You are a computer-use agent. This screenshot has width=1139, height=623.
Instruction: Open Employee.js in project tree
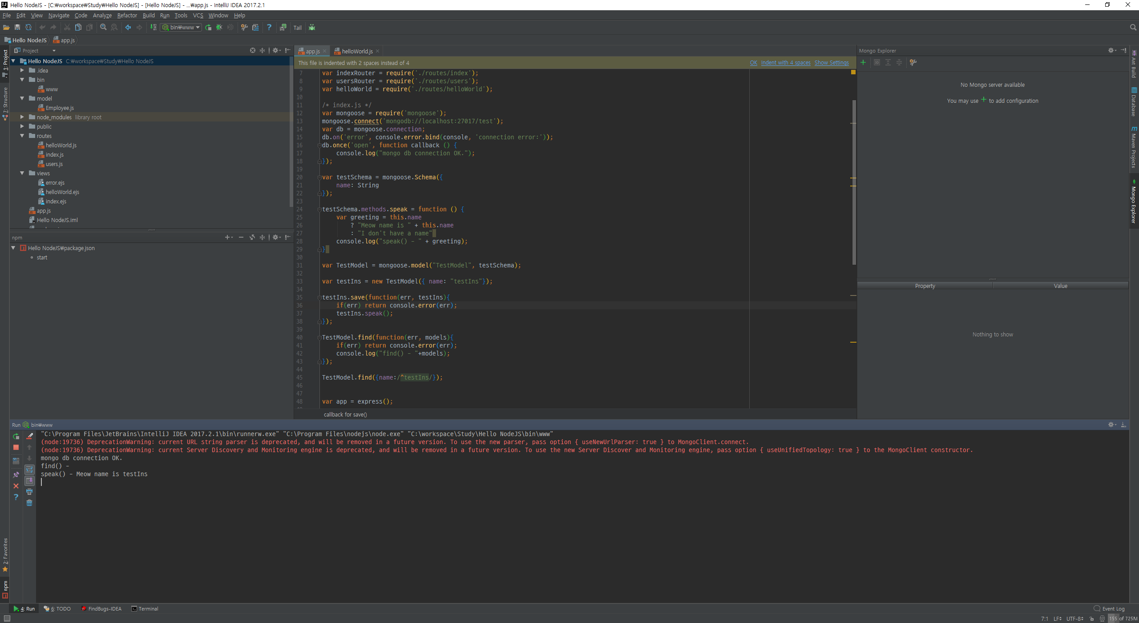(60, 108)
